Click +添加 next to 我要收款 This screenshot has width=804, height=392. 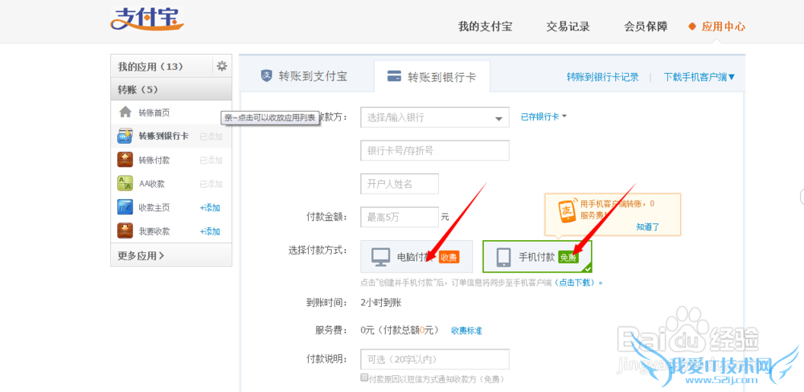[210, 231]
